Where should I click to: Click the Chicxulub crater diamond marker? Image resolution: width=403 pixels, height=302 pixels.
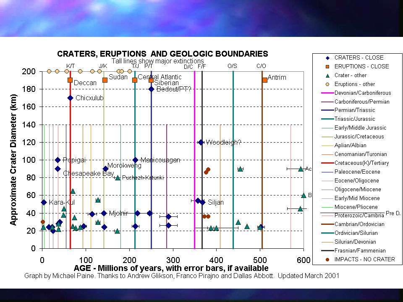[70, 98]
